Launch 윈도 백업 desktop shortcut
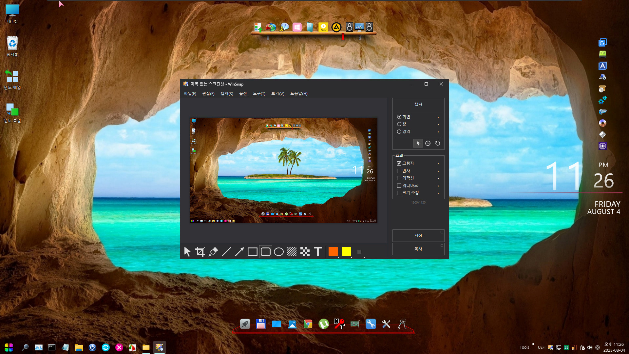 point(12,80)
